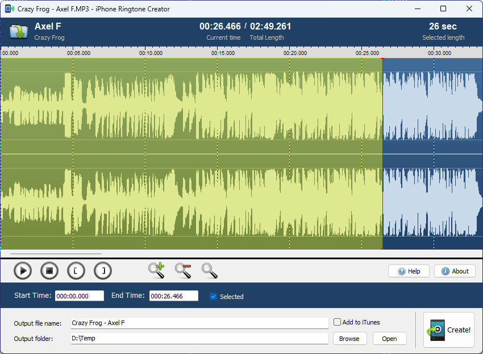Image resolution: width=483 pixels, height=354 pixels.
Task: Open the output folder
Action: point(390,339)
